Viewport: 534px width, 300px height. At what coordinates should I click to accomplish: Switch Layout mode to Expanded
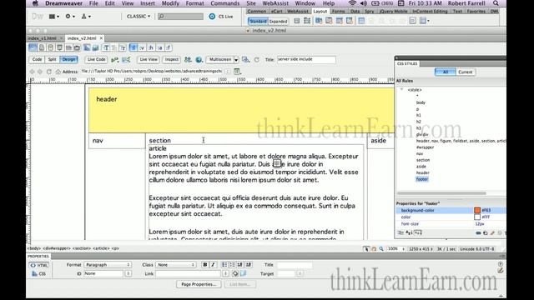click(x=278, y=22)
